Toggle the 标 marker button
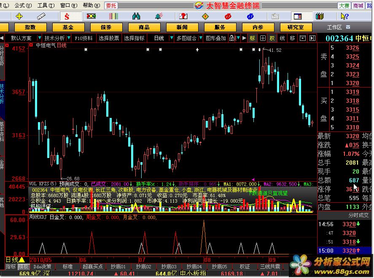The height and width of the screenshot is (278, 374). (252, 38)
